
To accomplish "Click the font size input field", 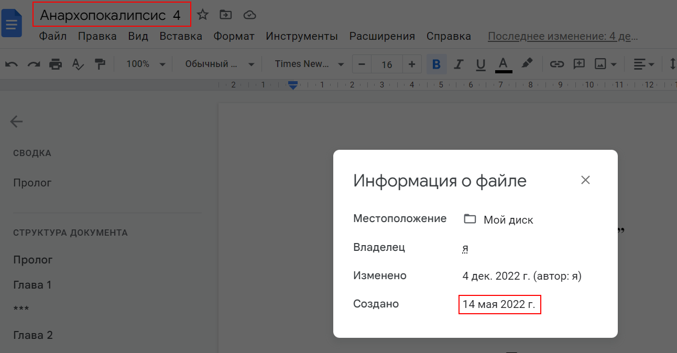I will click(387, 64).
